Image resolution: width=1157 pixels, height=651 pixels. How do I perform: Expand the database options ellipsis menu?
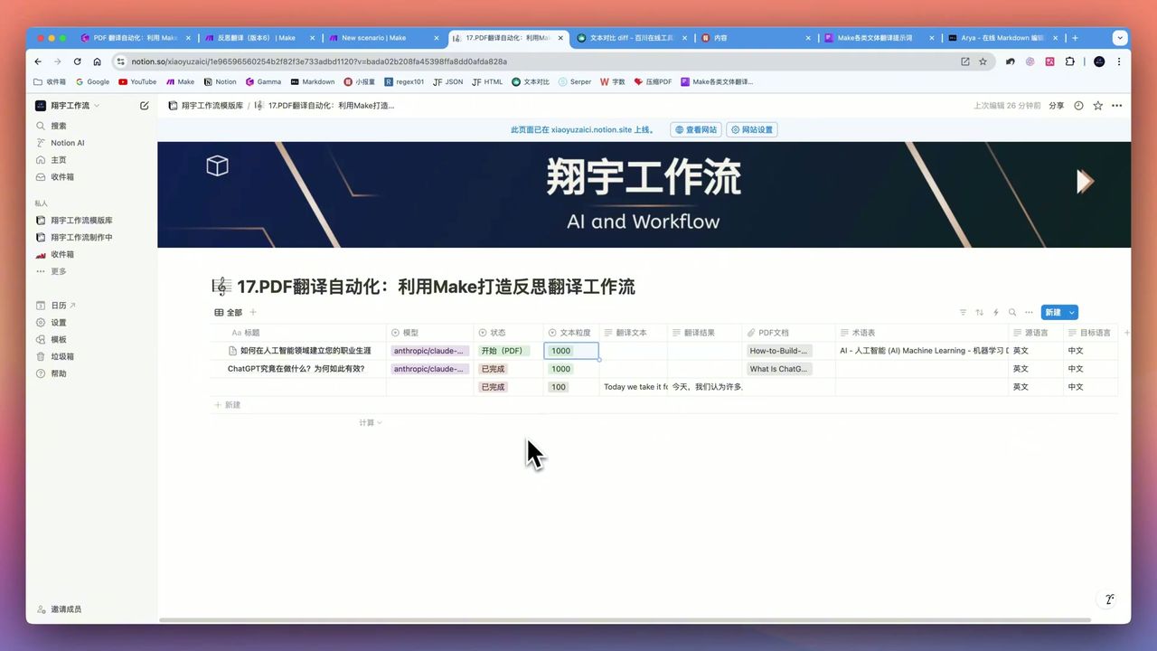click(1029, 312)
